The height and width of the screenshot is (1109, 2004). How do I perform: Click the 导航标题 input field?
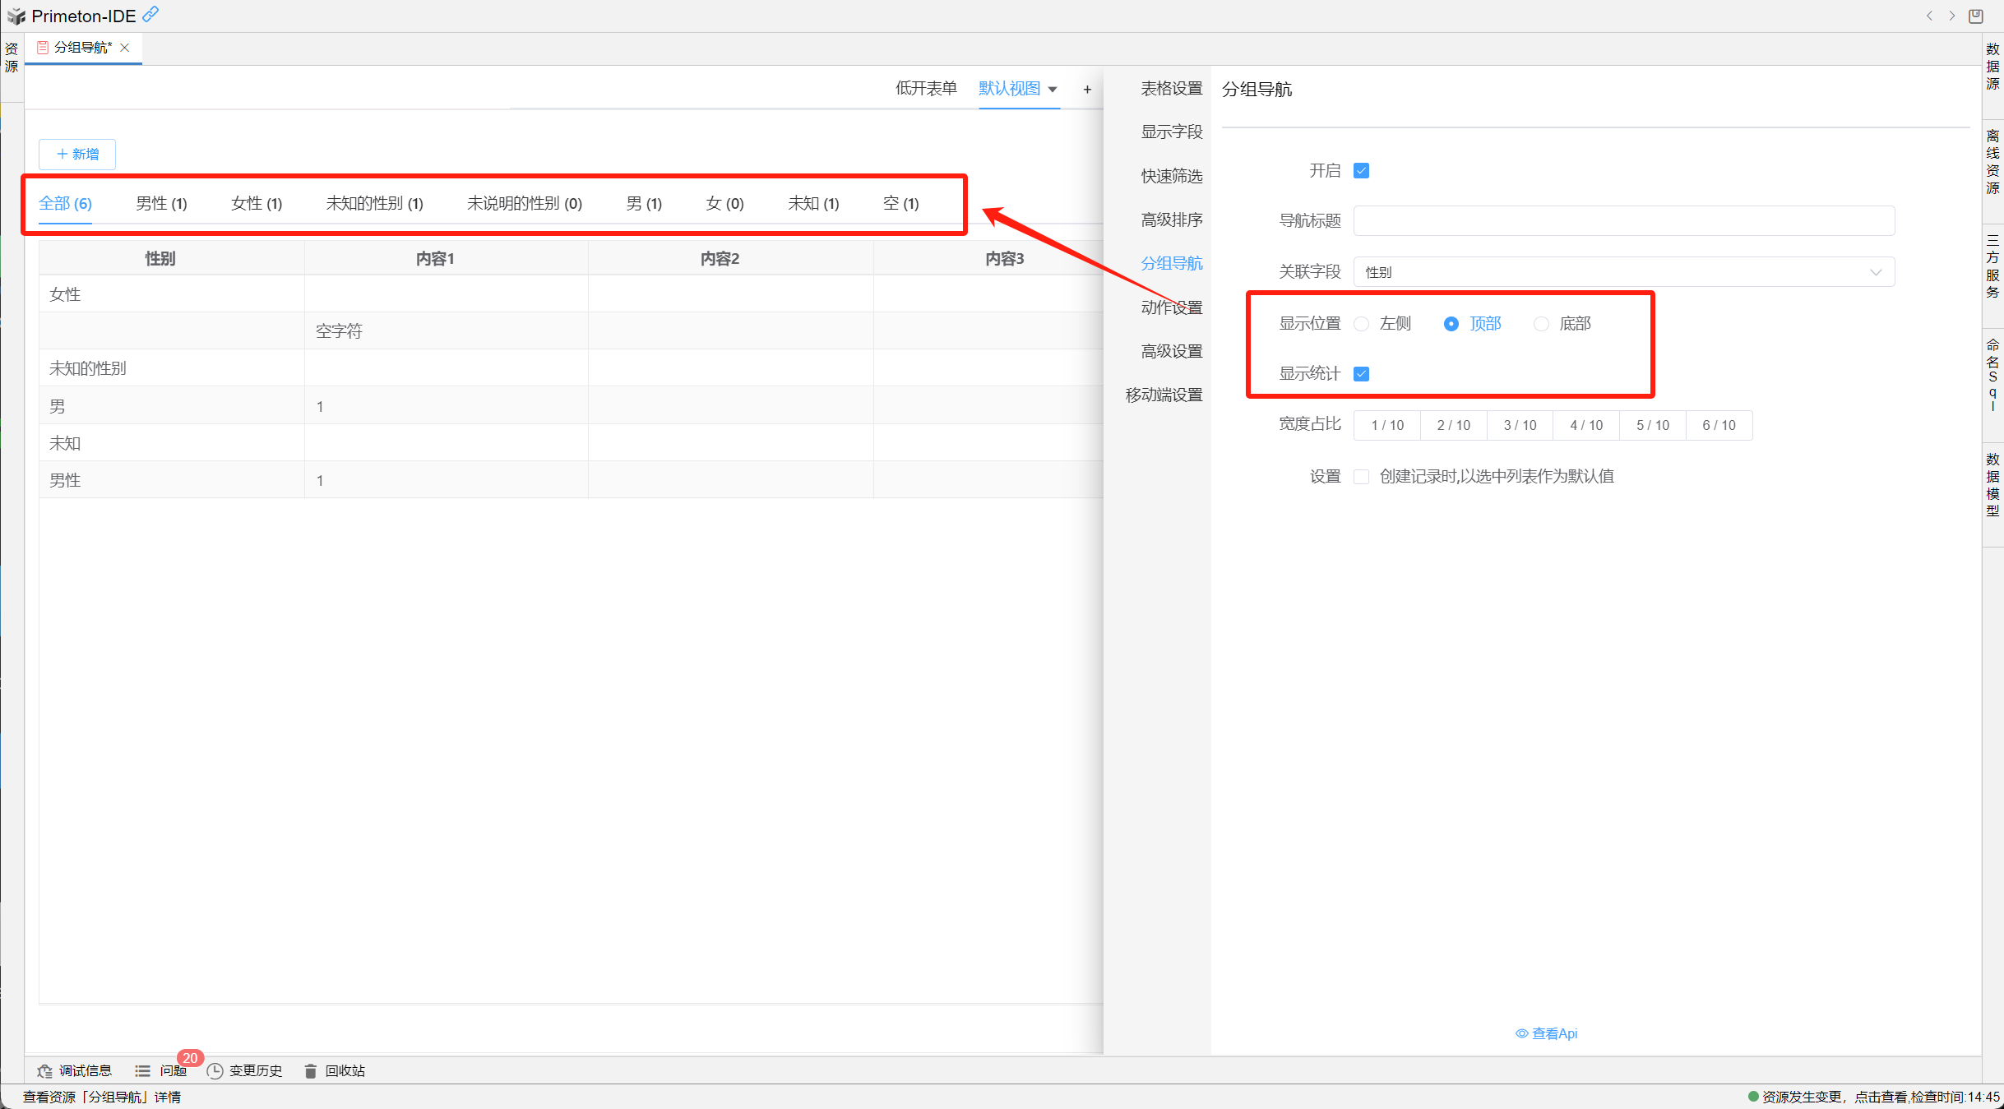pos(1623,220)
